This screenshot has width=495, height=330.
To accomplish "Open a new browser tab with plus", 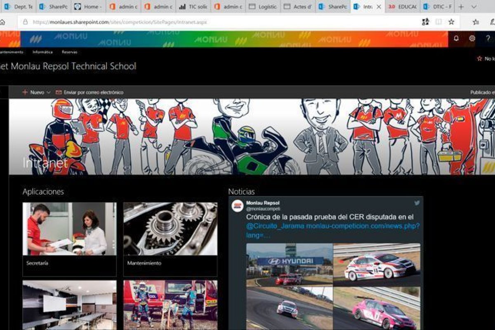I will pyautogui.click(x=461, y=7).
